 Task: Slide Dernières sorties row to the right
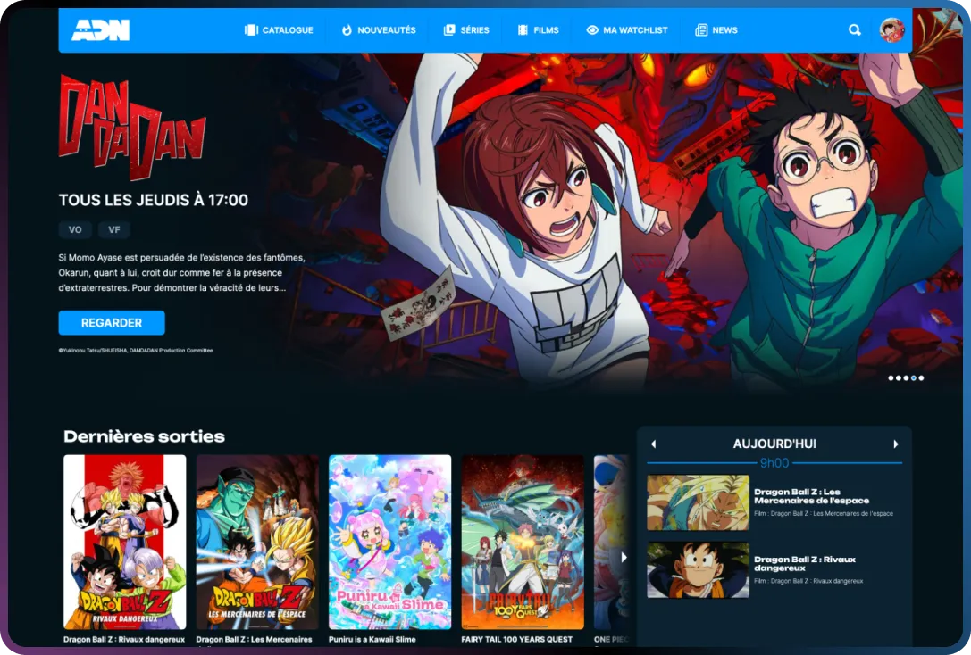pos(623,557)
